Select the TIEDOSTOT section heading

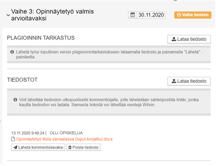pyautogui.click(x=22, y=80)
